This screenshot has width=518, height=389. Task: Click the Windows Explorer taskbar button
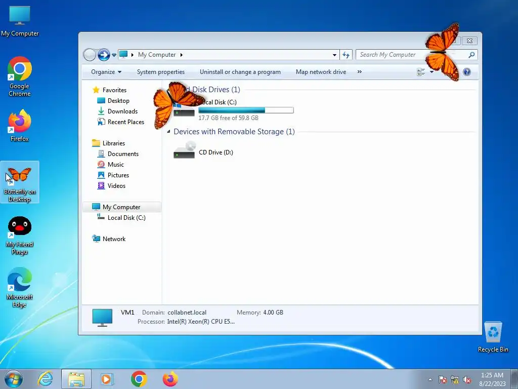click(x=76, y=379)
